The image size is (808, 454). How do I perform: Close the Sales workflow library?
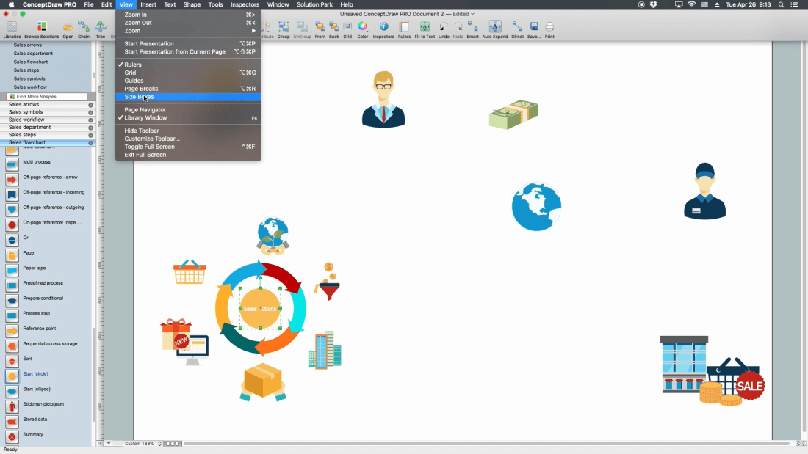(x=90, y=120)
